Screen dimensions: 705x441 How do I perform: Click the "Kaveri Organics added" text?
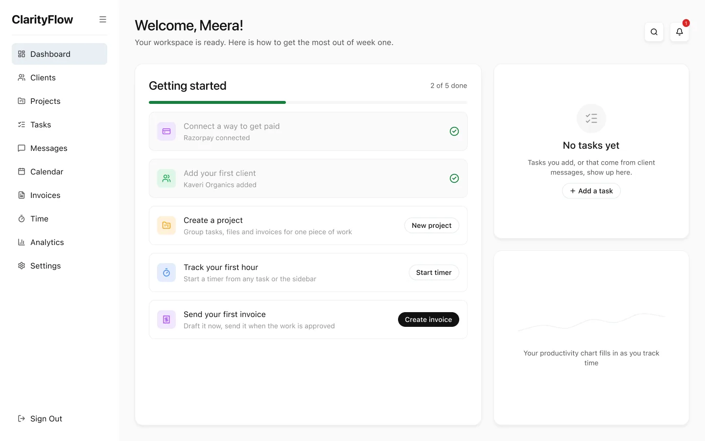tap(220, 185)
